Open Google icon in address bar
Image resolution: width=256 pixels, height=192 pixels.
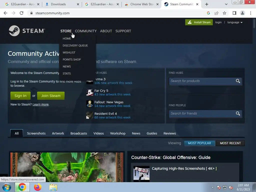point(208,13)
